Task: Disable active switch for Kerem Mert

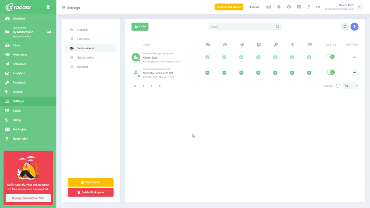Action: pyautogui.click(x=331, y=57)
